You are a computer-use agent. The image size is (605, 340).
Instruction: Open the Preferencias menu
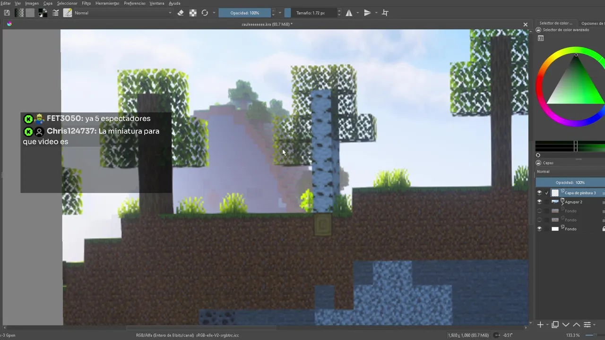point(135,3)
